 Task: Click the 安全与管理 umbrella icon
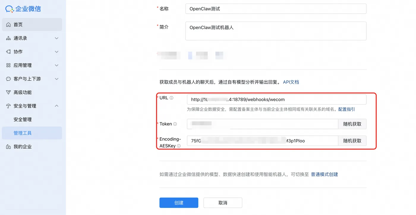(8, 106)
